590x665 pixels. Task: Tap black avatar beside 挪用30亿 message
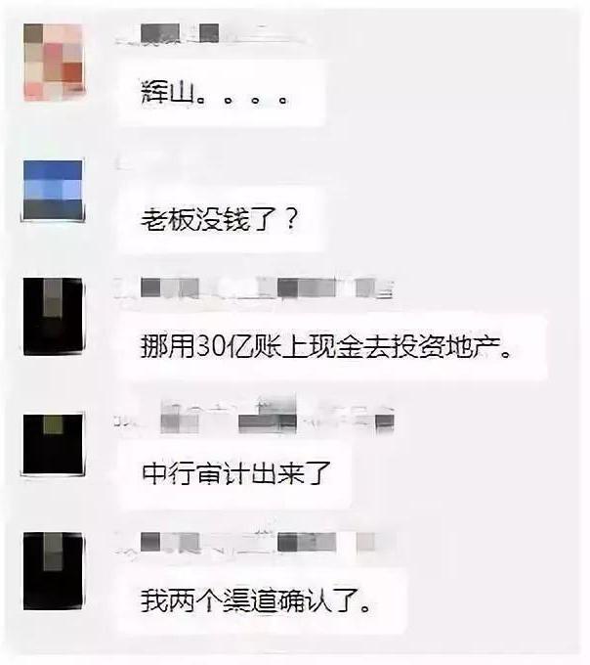click(54, 317)
